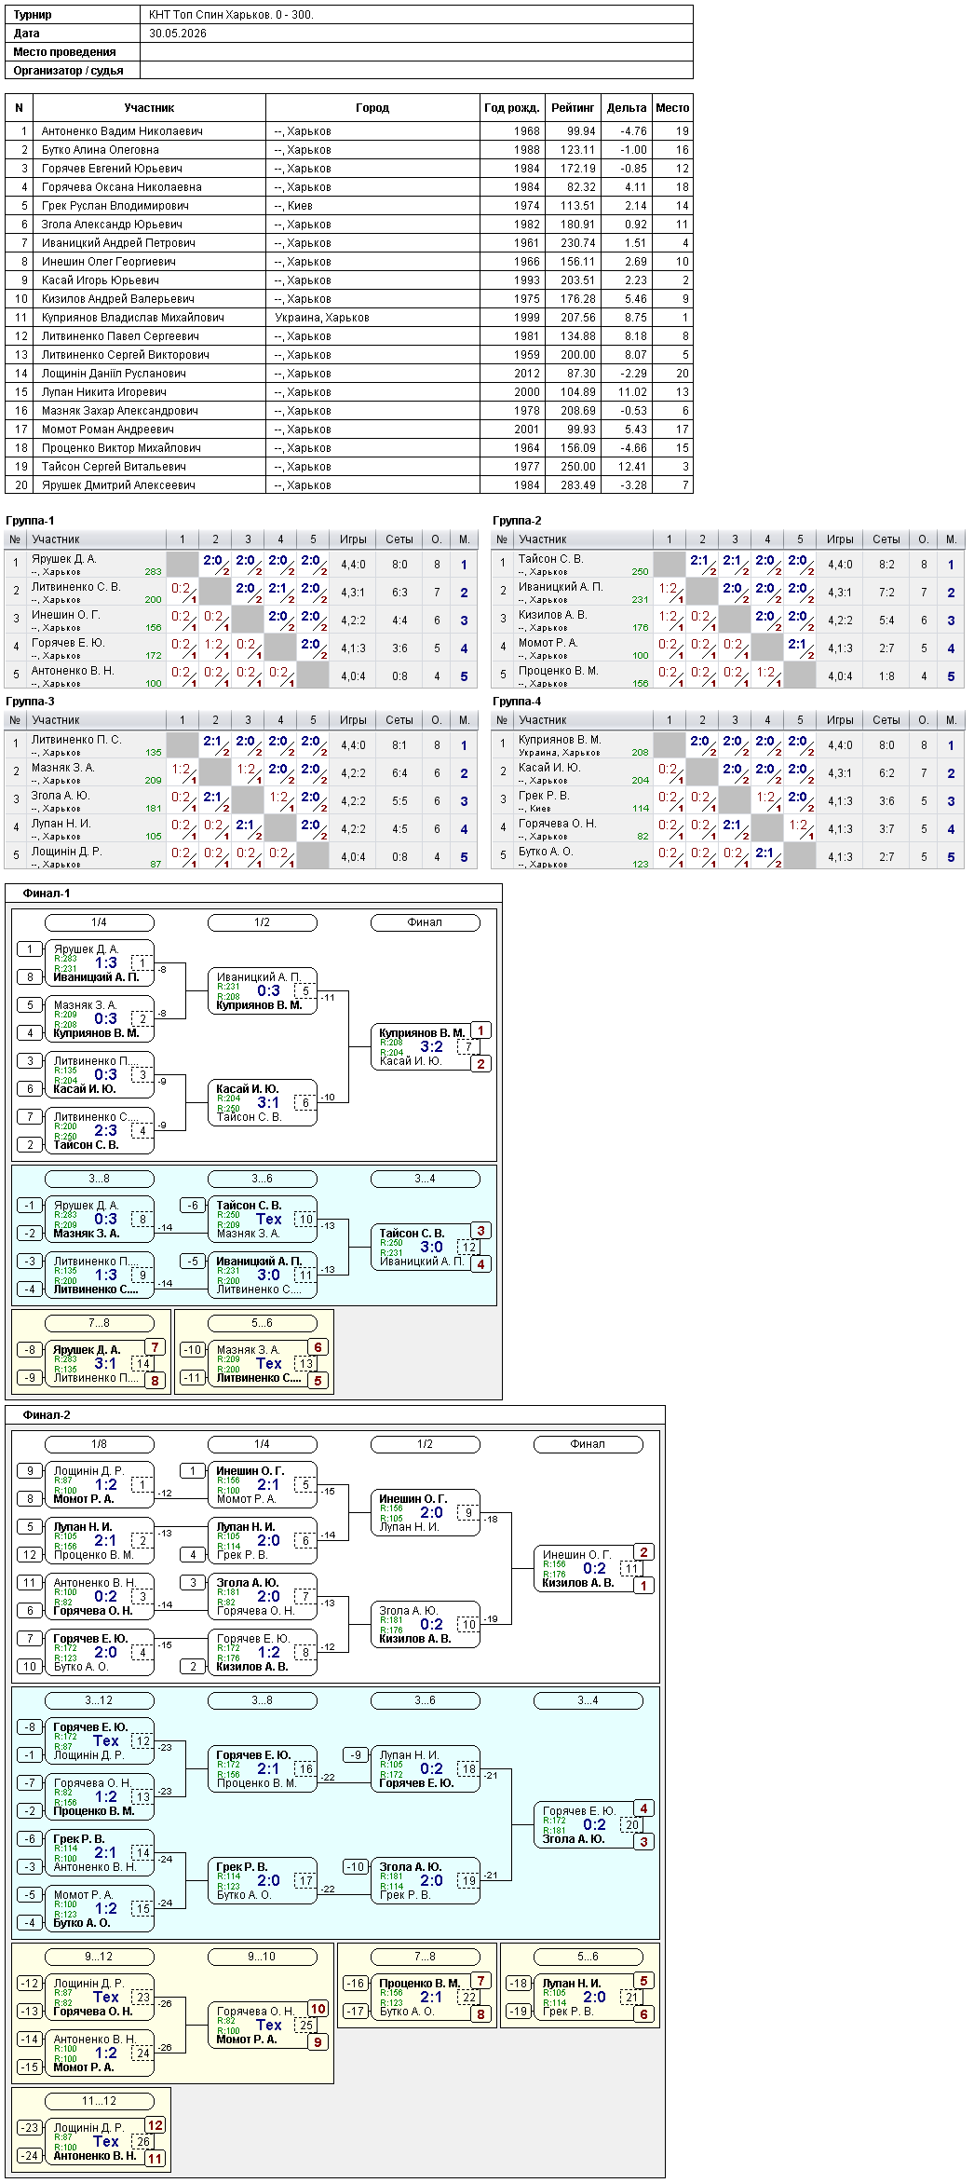Select participant row Тайсон Сергей Витальевич

click(x=349, y=467)
